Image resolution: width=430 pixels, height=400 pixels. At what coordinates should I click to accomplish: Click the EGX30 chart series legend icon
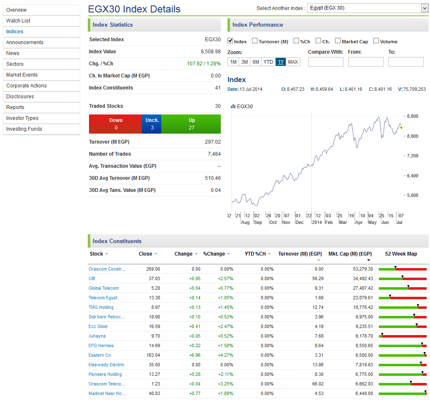pos(233,106)
